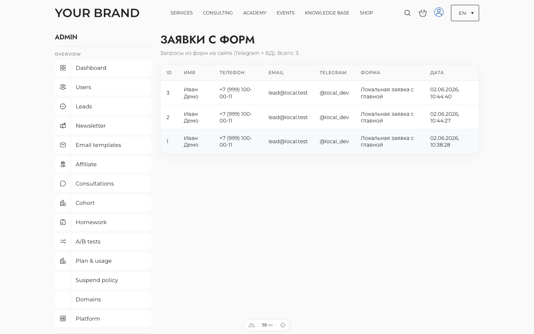Select lead row with ID 3
Viewport: 534px width, 334px height.
320,93
